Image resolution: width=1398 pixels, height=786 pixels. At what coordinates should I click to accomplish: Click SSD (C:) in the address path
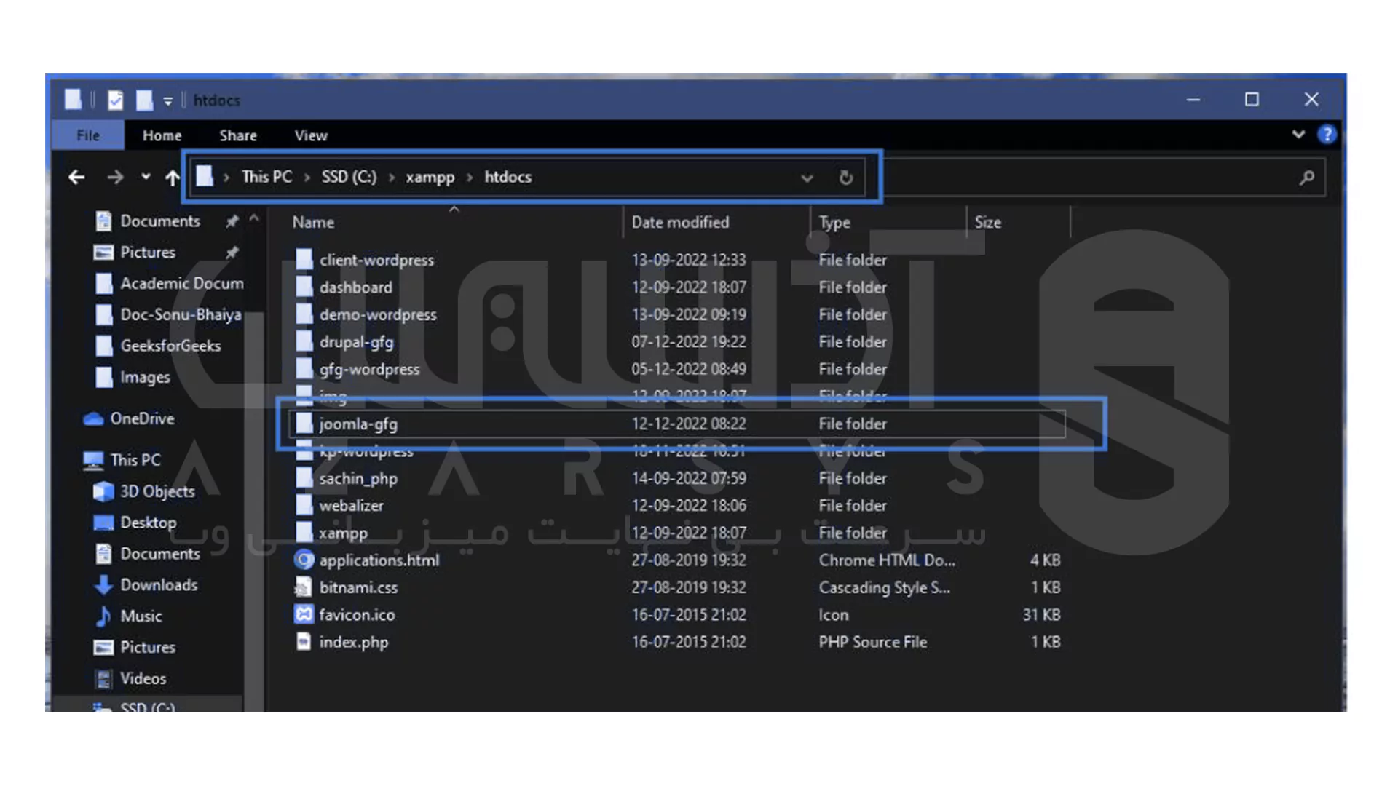[x=349, y=177]
